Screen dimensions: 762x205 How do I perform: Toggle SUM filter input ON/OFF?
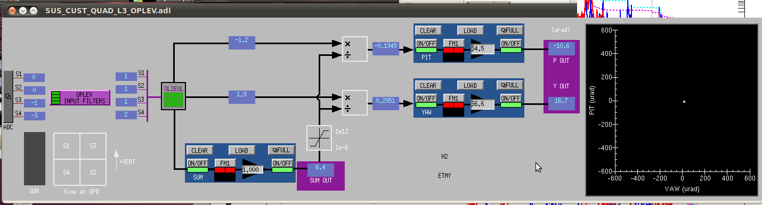tap(198, 166)
